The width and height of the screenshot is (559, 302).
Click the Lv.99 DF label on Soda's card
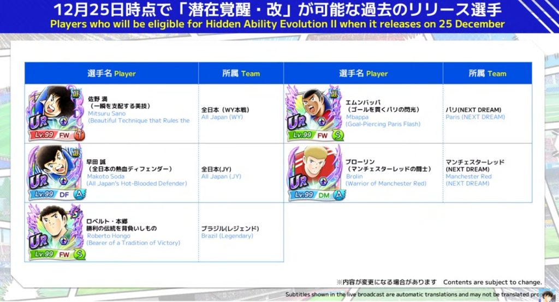tap(50, 195)
